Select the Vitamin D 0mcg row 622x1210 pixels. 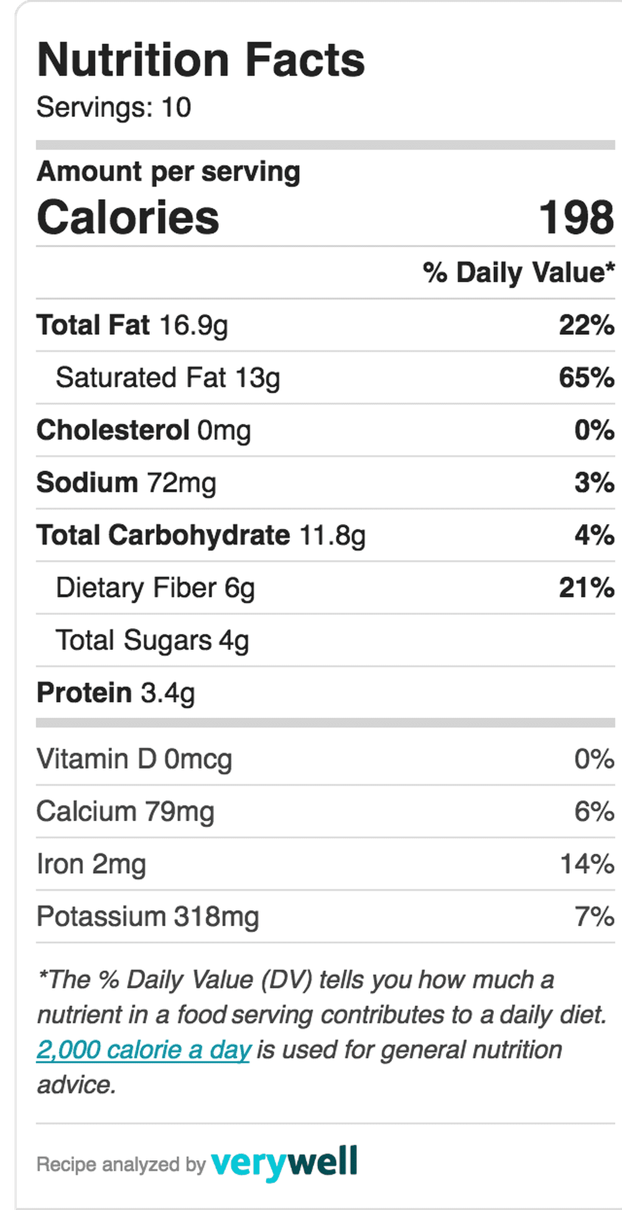tap(325, 759)
